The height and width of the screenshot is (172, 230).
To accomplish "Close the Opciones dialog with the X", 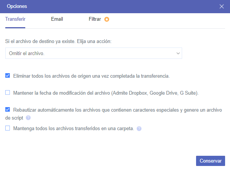I will point(222,6).
